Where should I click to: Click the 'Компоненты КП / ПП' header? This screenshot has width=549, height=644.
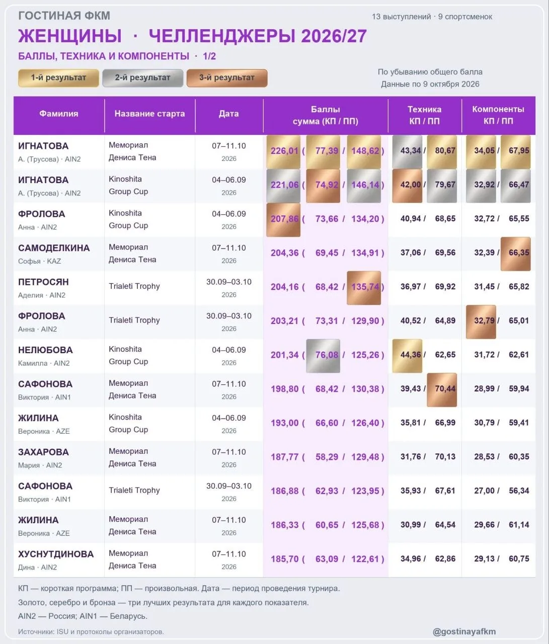pyautogui.click(x=498, y=115)
